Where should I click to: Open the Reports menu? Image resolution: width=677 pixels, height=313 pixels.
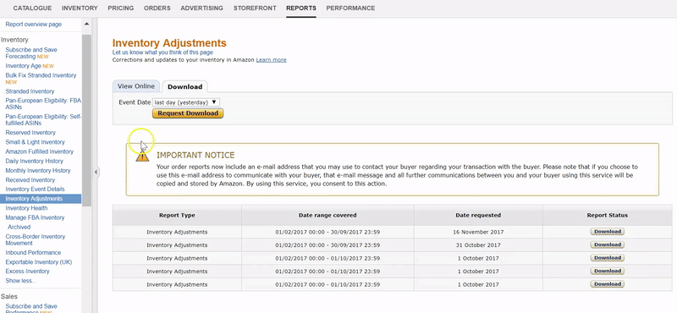click(301, 8)
